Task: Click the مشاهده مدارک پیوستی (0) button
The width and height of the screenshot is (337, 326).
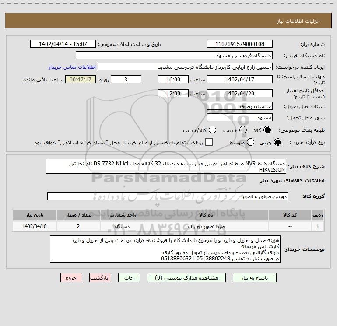Action: click(x=186, y=278)
